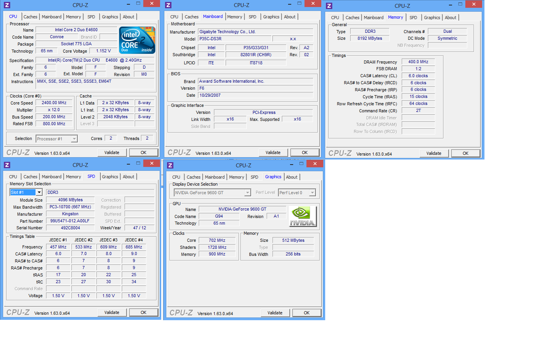Click the GPU code name value 'G94'
Image resolution: width=536 pixels, height=351 pixels.
(219, 216)
